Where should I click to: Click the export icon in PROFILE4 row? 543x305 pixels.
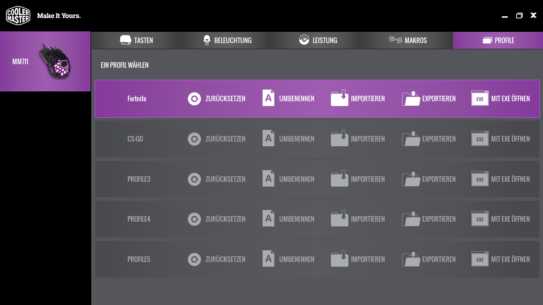pos(411,218)
